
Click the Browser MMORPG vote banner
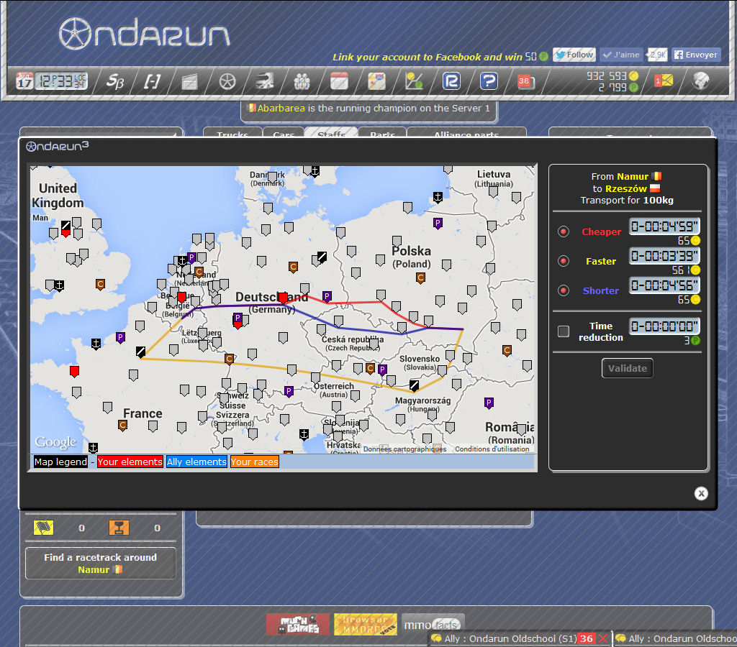366,625
